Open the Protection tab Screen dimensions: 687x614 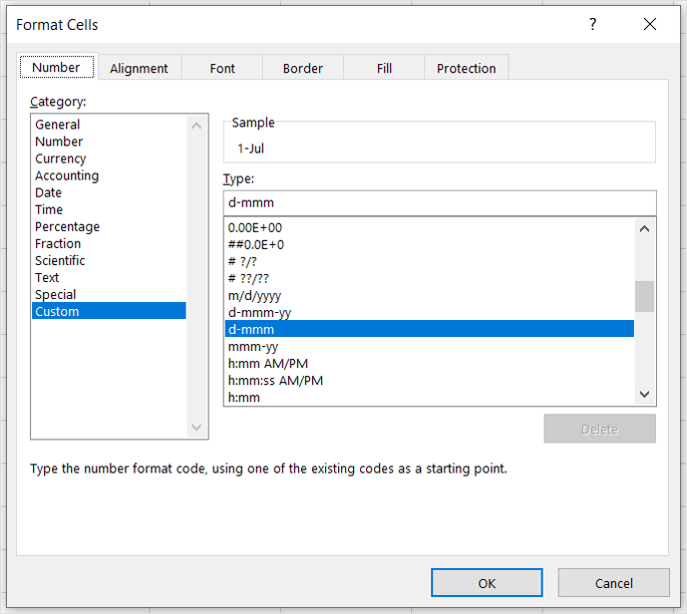click(x=466, y=68)
